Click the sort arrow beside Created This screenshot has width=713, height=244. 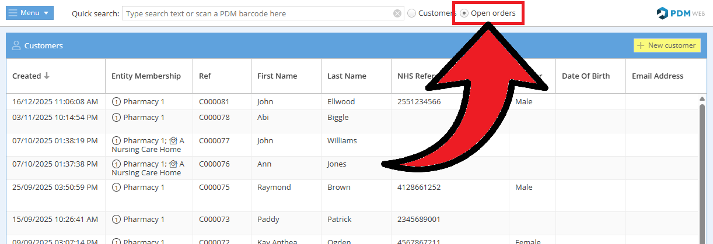(x=47, y=76)
